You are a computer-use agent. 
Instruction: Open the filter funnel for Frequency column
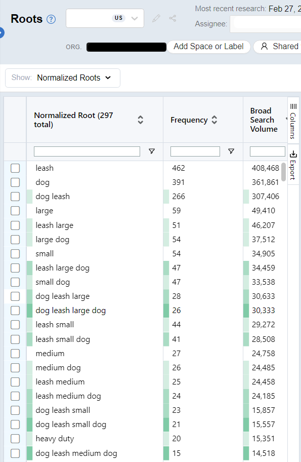[231, 151]
